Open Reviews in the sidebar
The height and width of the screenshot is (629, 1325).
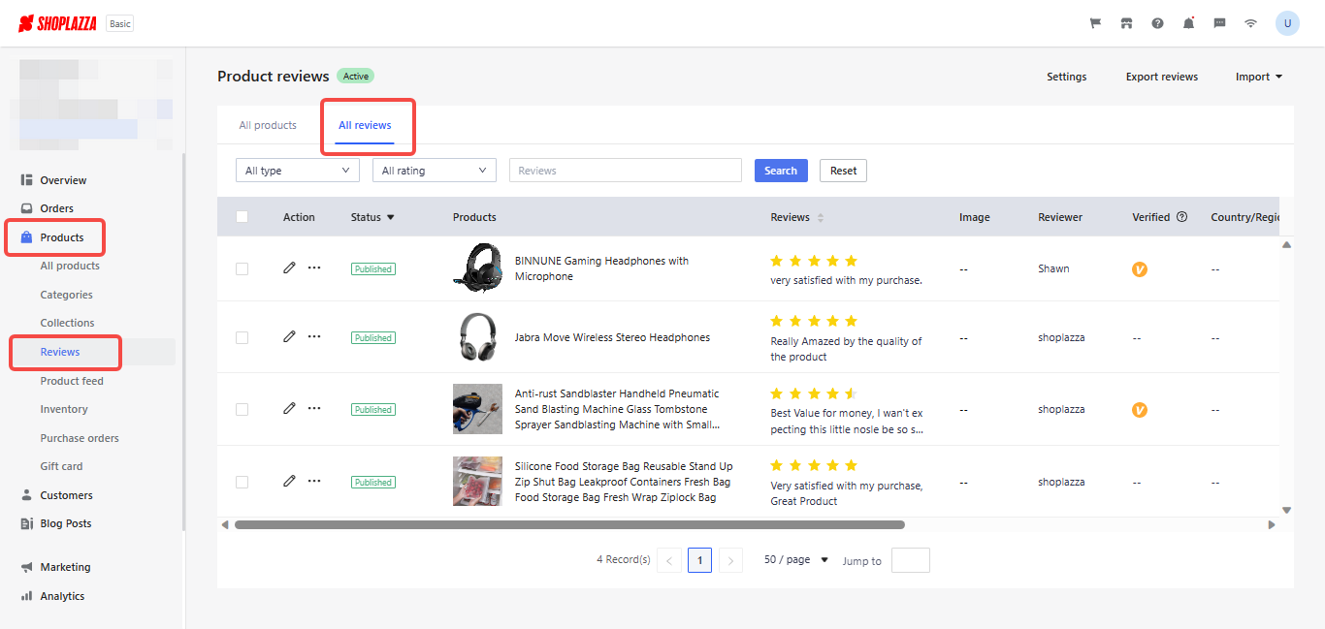click(x=60, y=352)
